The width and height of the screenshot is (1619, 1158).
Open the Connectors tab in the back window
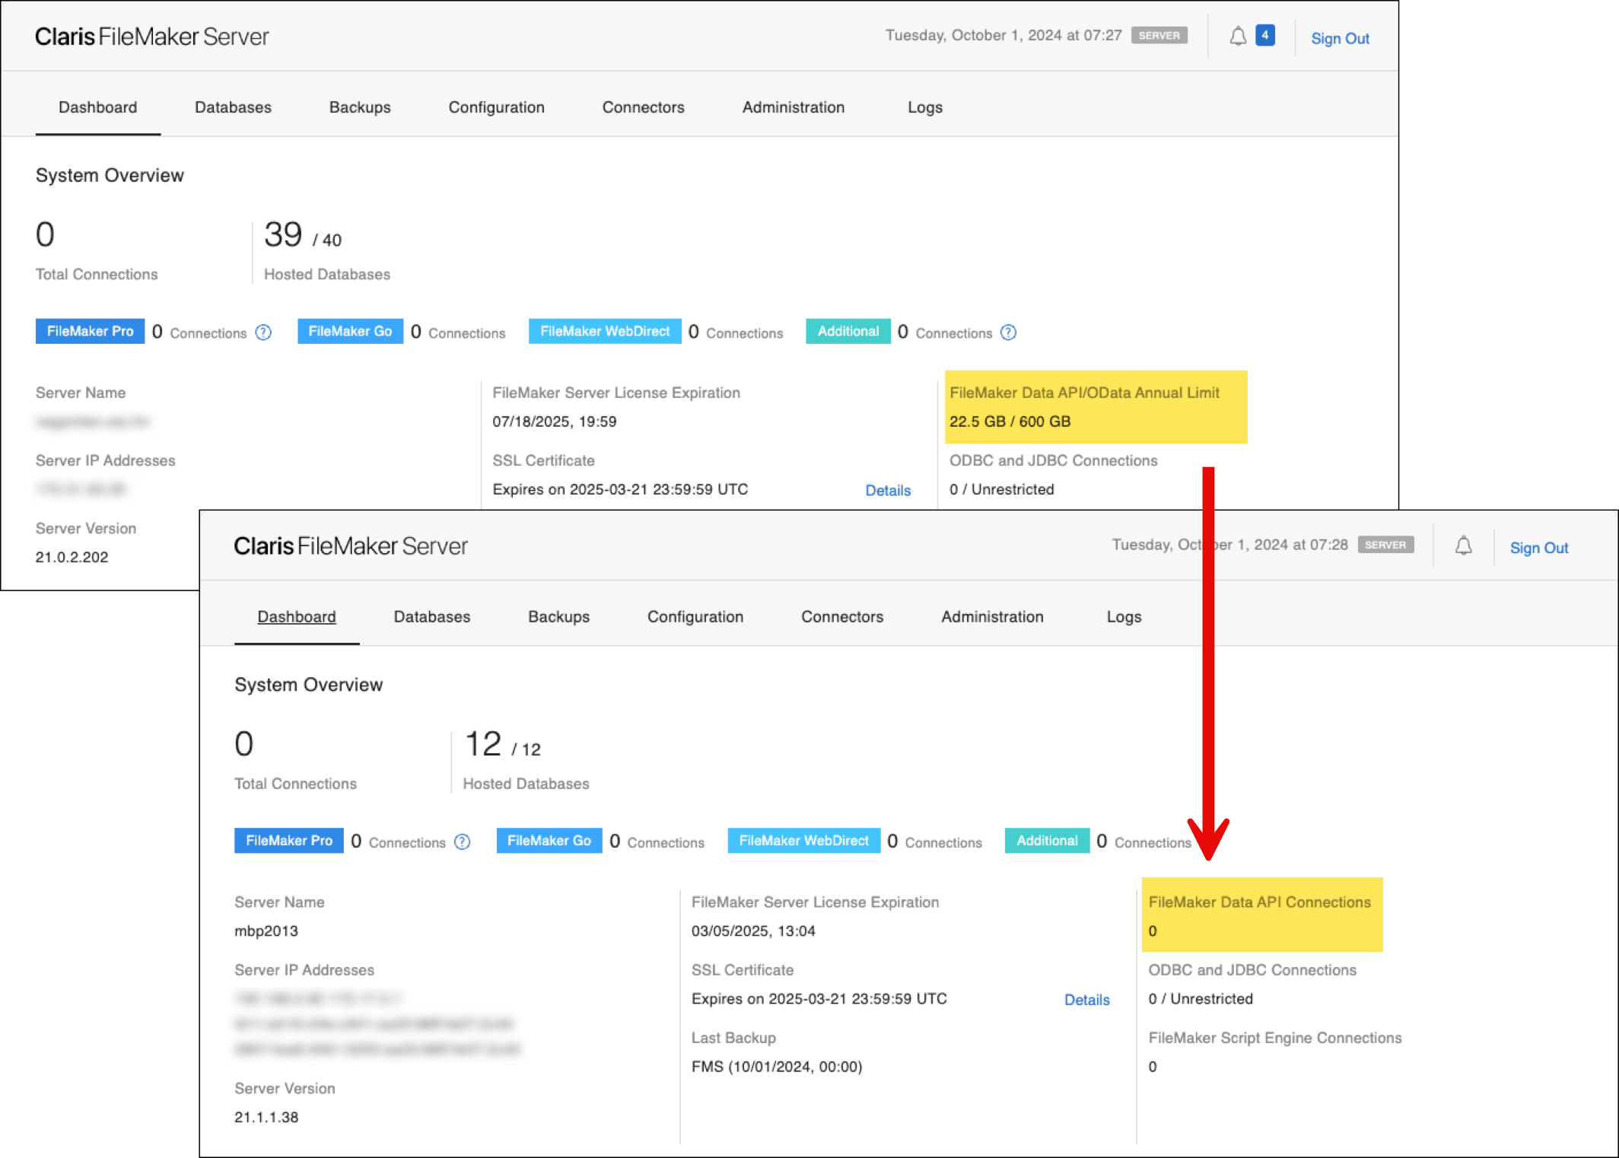644,107
